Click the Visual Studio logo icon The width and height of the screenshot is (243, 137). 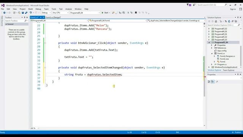click(x=3, y=5)
